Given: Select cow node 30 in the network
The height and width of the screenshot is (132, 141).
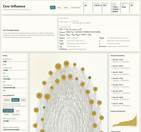Looking at the screenshot, I should [39, 95].
